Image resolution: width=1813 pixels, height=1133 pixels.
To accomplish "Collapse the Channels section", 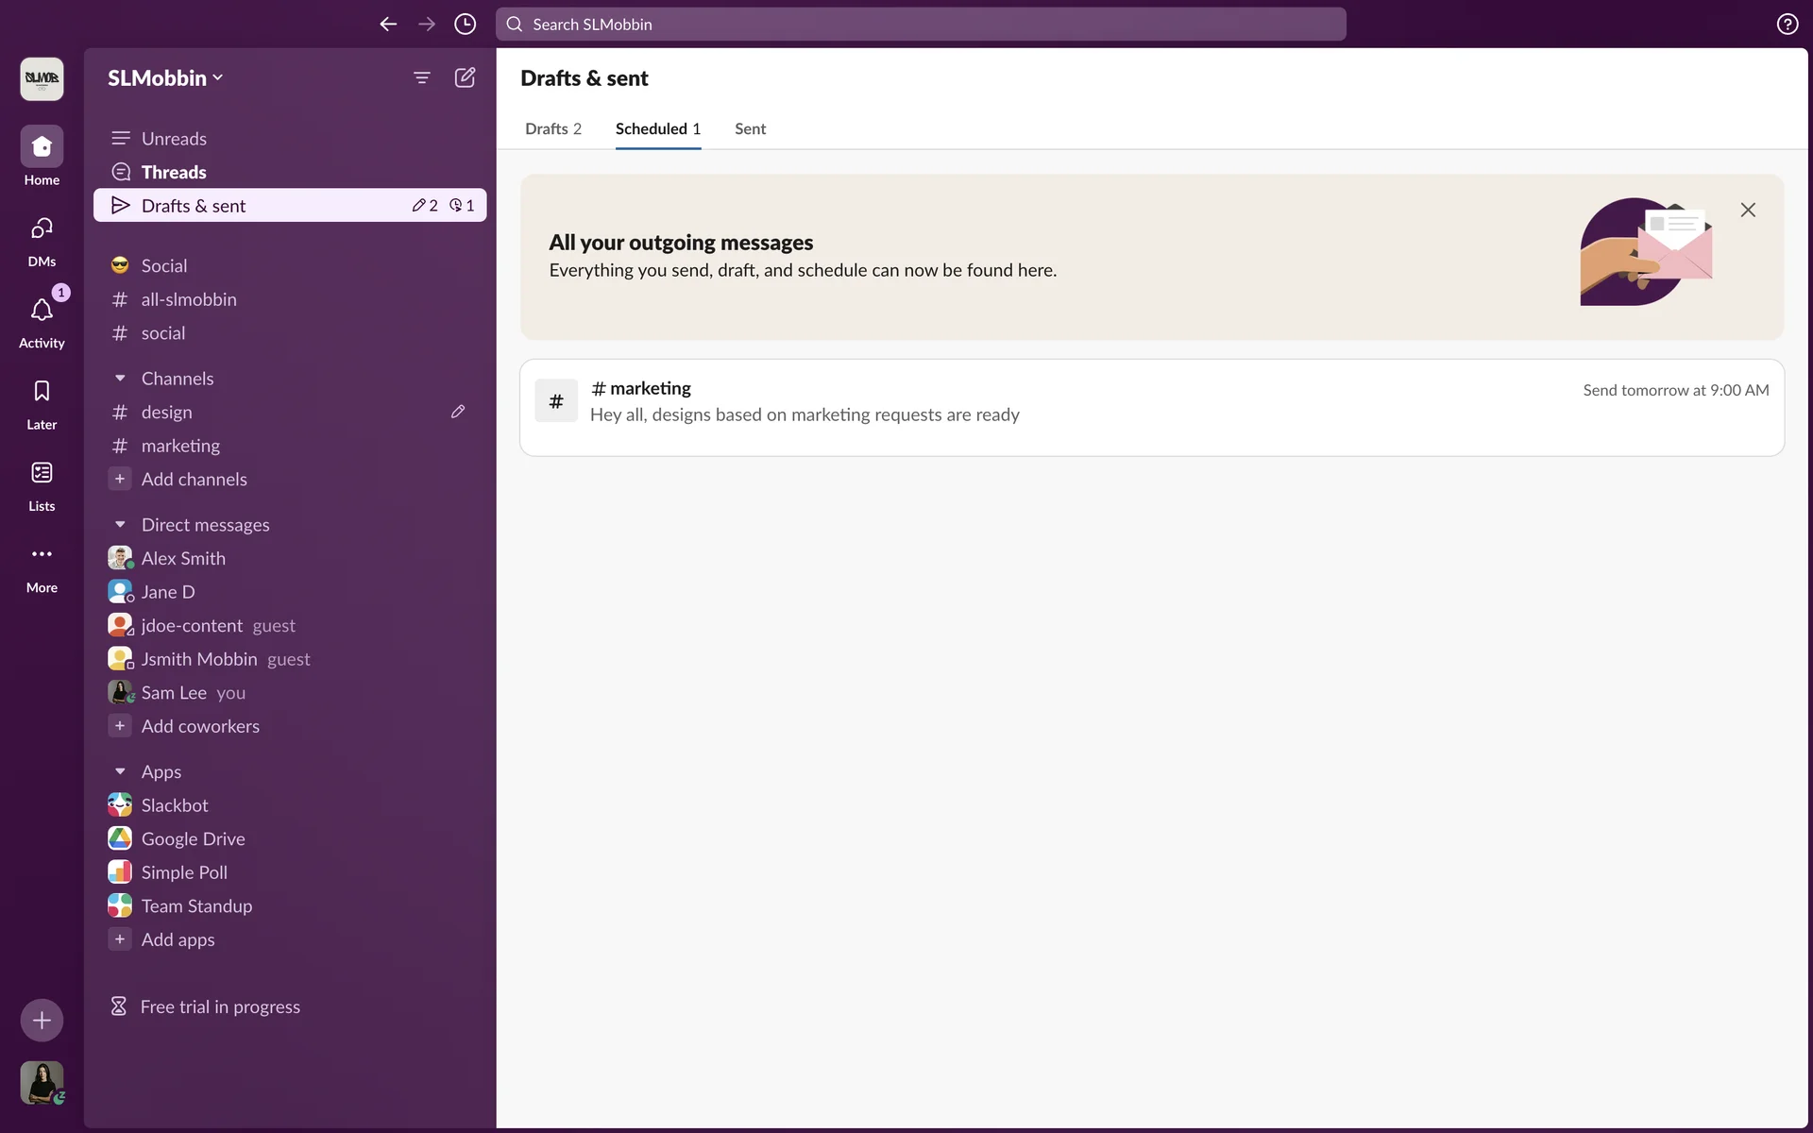I will pos(120,379).
